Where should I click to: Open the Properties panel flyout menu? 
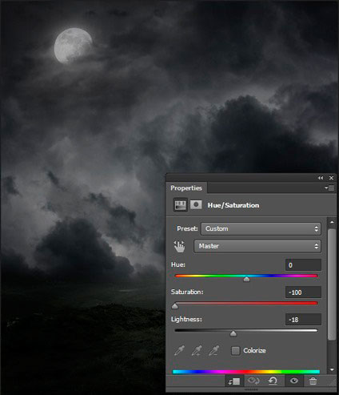click(x=329, y=188)
